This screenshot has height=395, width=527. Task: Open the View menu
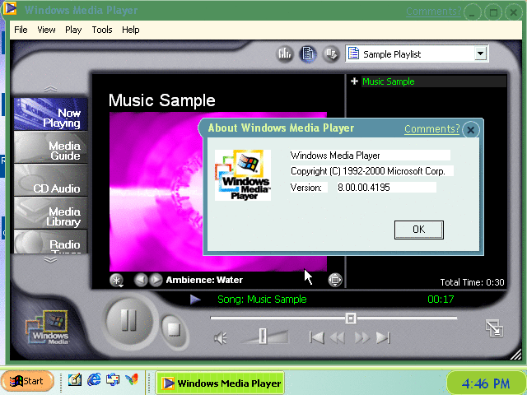[46, 30]
